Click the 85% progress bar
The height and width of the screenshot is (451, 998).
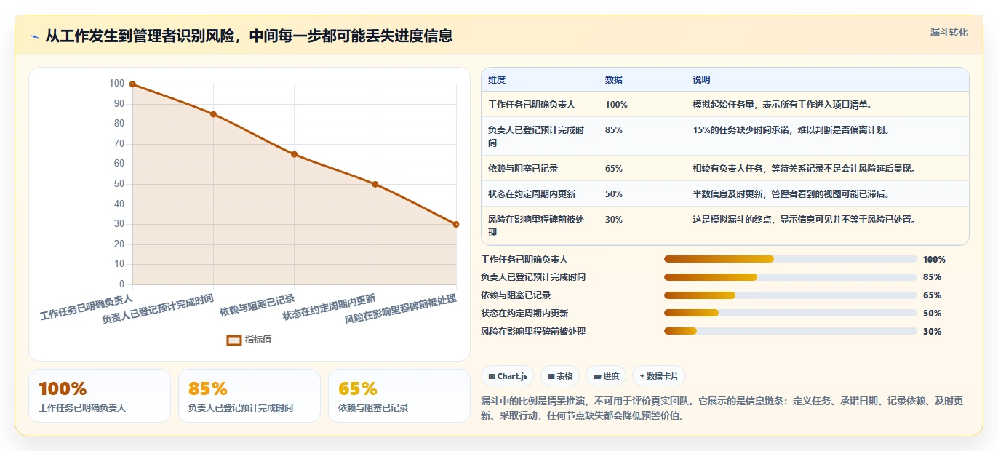791,277
